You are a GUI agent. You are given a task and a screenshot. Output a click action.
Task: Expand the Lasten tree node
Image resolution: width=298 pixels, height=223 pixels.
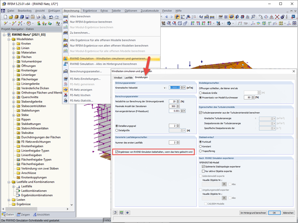click(9, 200)
